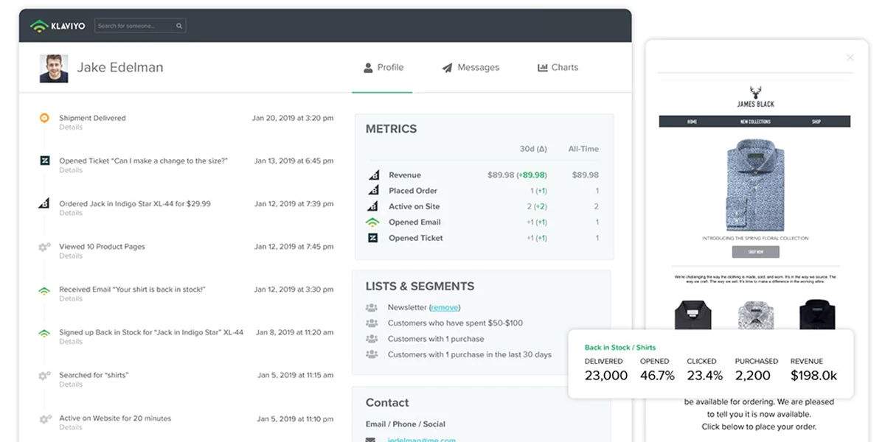Open Jake Edelman's profile photo

54,69
